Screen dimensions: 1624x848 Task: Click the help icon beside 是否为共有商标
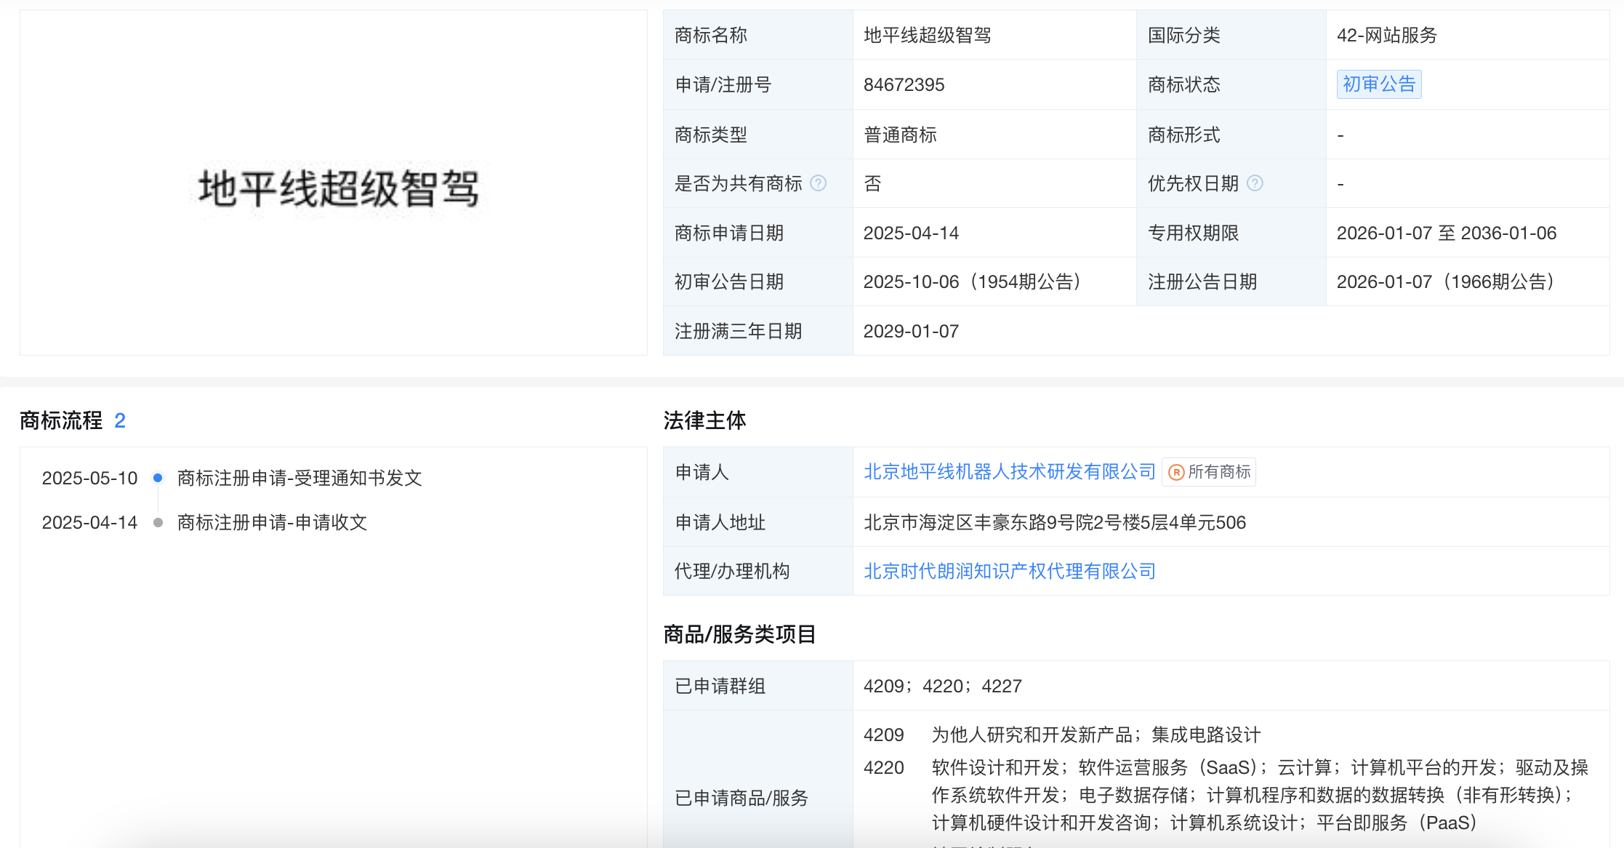click(x=819, y=183)
